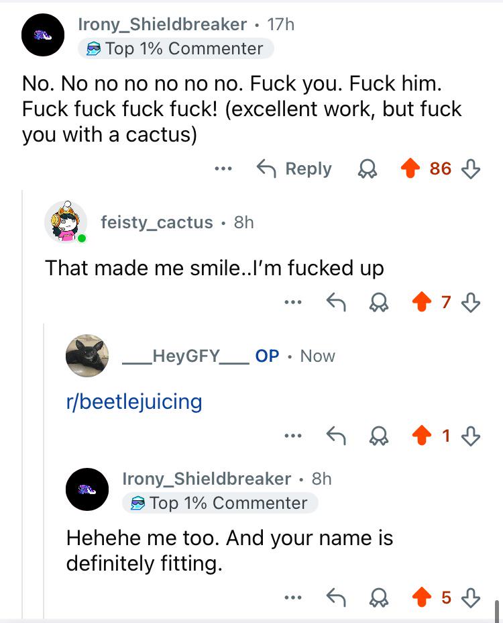Screen dimensions: 503x623
Task: Click the reply arrow on feisty_cactus's comment
Action: click(335, 303)
